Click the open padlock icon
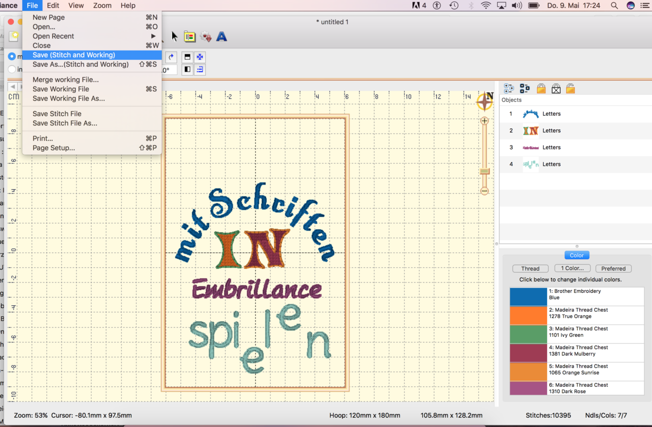This screenshot has width=652, height=427. click(x=570, y=89)
